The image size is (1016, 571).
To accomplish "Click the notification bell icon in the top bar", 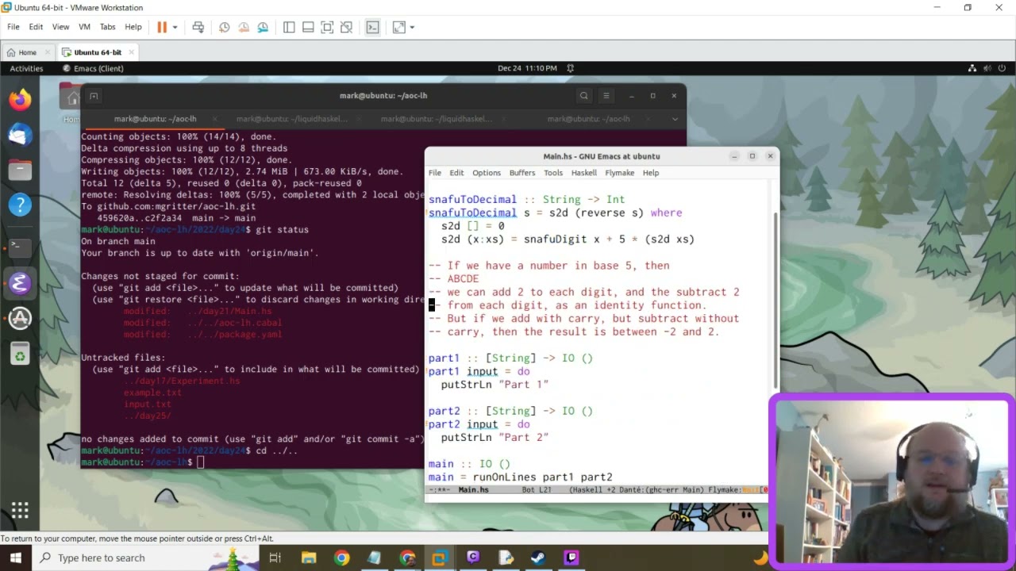I will click(570, 68).
